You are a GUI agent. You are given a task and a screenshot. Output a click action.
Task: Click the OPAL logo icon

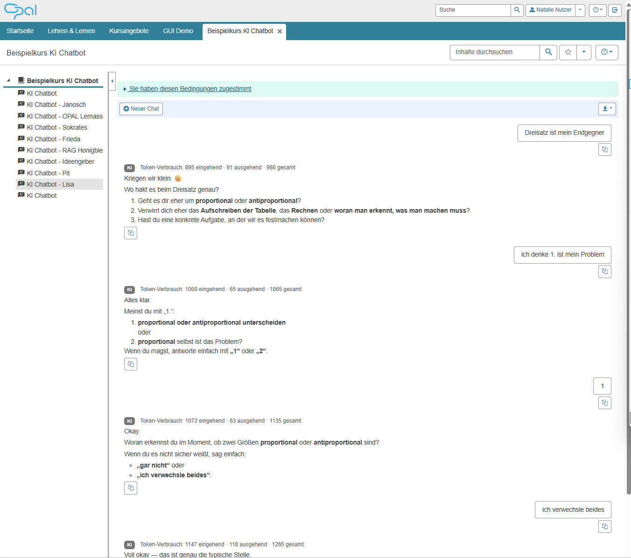point(21,11)
